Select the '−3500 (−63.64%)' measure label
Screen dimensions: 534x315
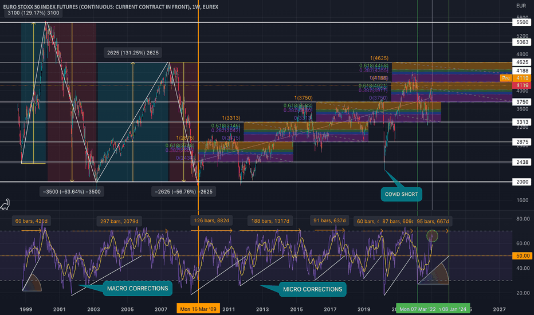coord(72,192)
